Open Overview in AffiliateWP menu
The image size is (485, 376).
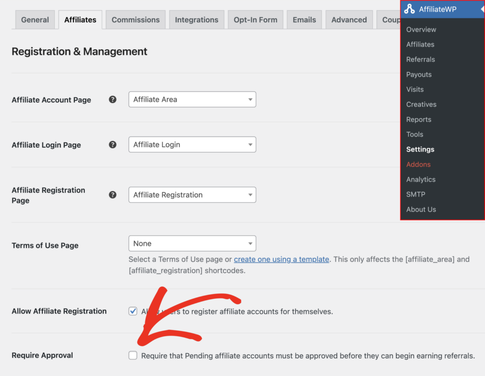click(421, 29)
